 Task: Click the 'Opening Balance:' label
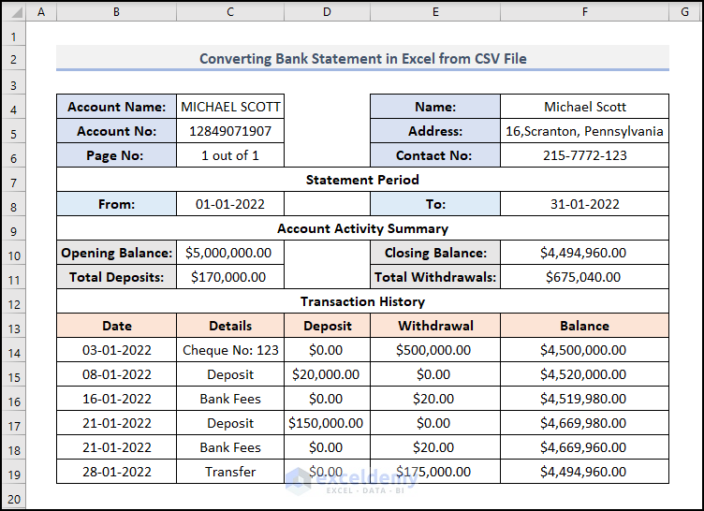click(117, 253)
